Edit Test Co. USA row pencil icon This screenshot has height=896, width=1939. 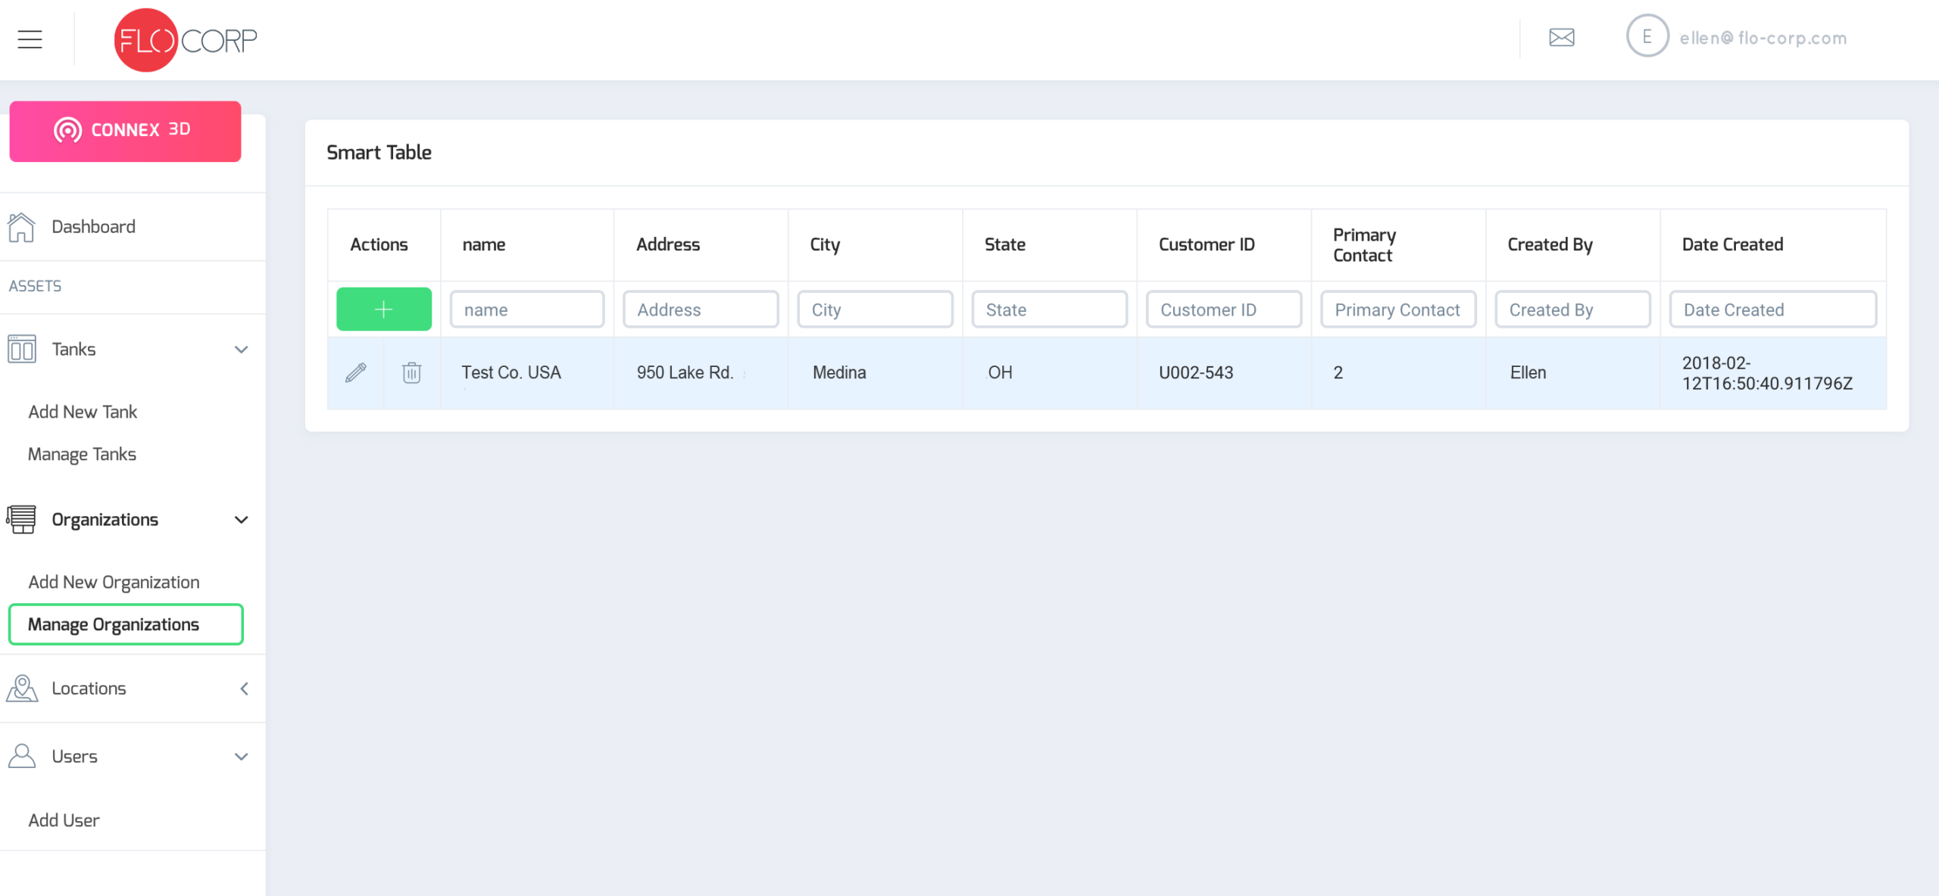click(x=356, y=372)
